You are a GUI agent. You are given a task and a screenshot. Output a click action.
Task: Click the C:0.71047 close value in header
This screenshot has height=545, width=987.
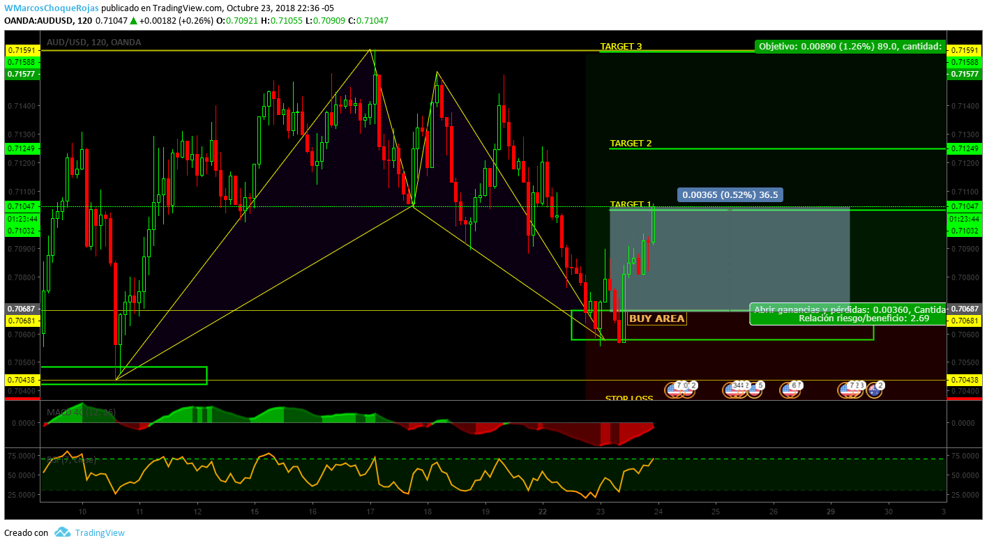pyautogui.click(x=367, y=21)
